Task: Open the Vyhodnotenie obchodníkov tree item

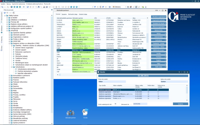Action: coord(26,69)
